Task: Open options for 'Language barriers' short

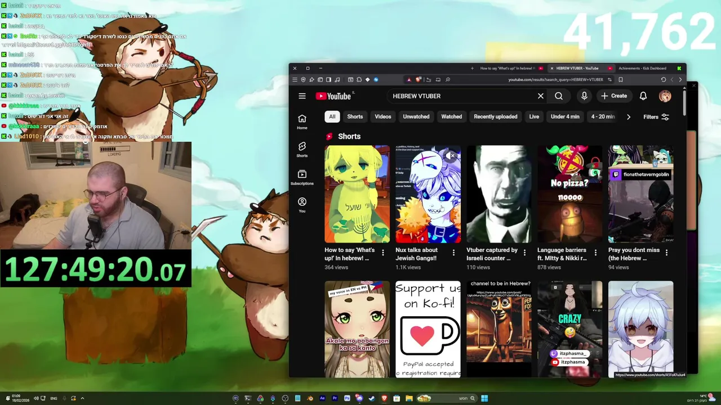Action: 595,253
